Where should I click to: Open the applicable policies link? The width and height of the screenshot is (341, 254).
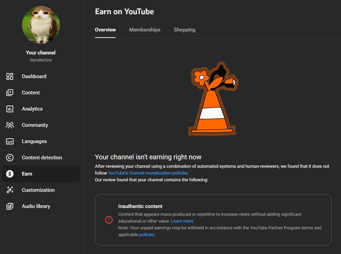click(147, 235)
